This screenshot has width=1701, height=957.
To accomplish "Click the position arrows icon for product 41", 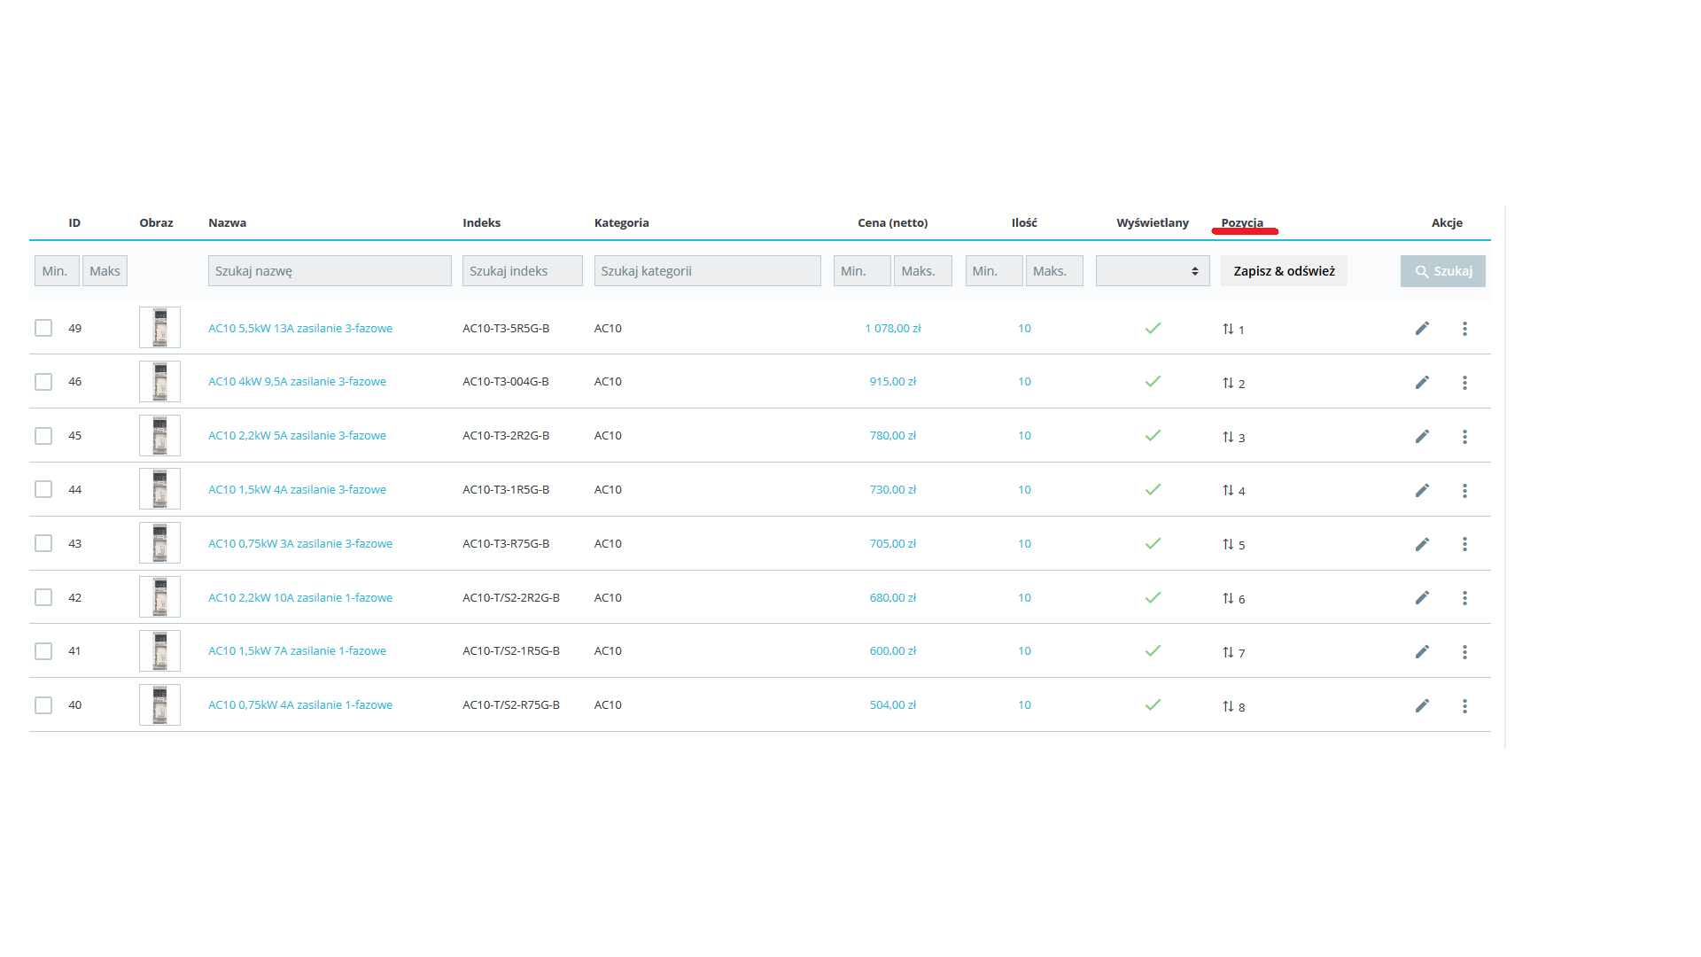I will coord(1228,652).
